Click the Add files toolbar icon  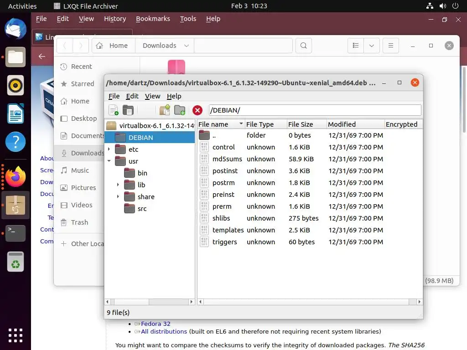pyautogui.click(x=165, y=110)
